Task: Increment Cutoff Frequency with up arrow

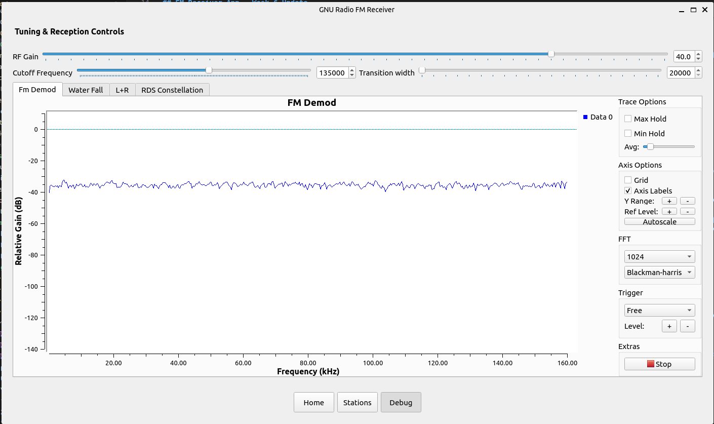Action: click(352, 70)
